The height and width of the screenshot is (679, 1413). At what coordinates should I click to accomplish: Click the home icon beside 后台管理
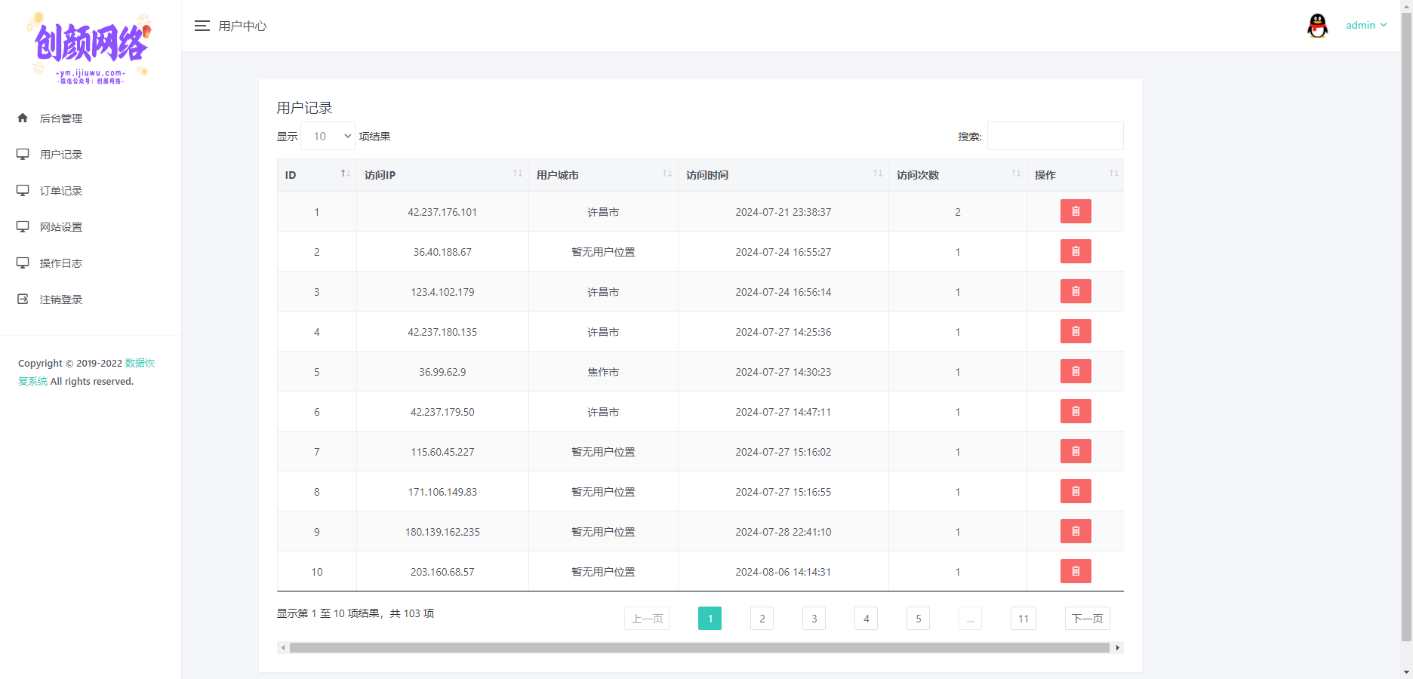tap(23, 118)
